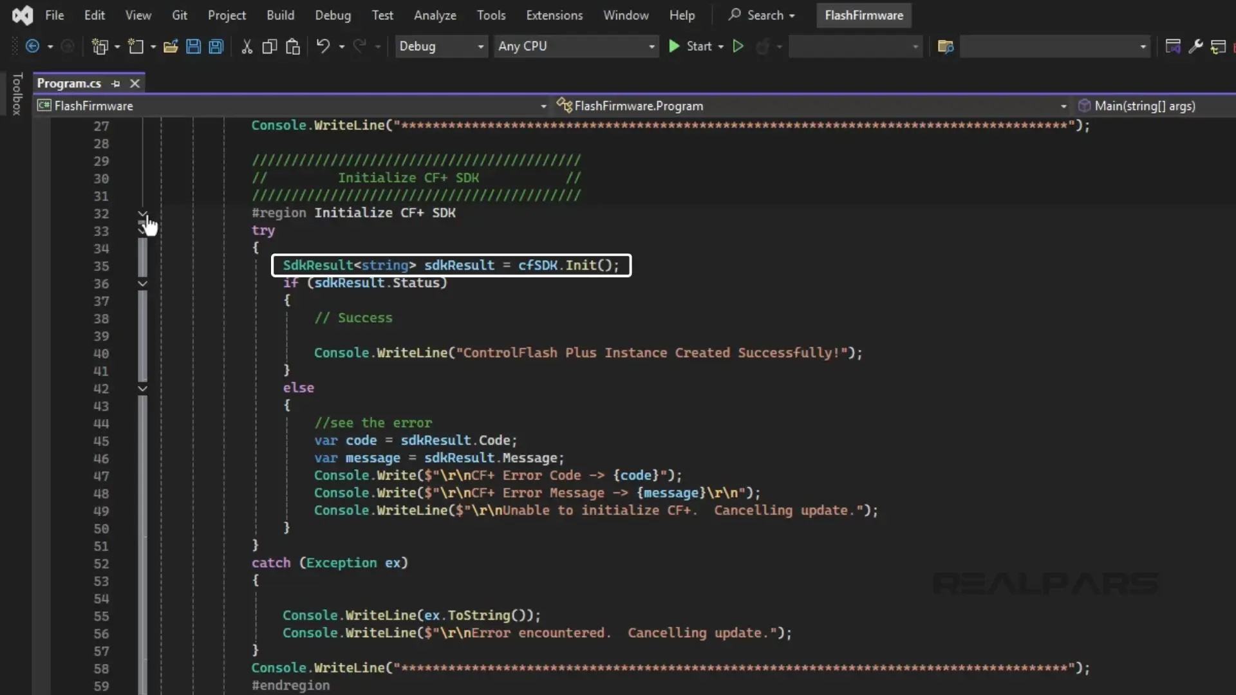Click the Start Without Debugging outline arrow
The height and width of the screenshot is (695, 1236).
click(738, 46)
